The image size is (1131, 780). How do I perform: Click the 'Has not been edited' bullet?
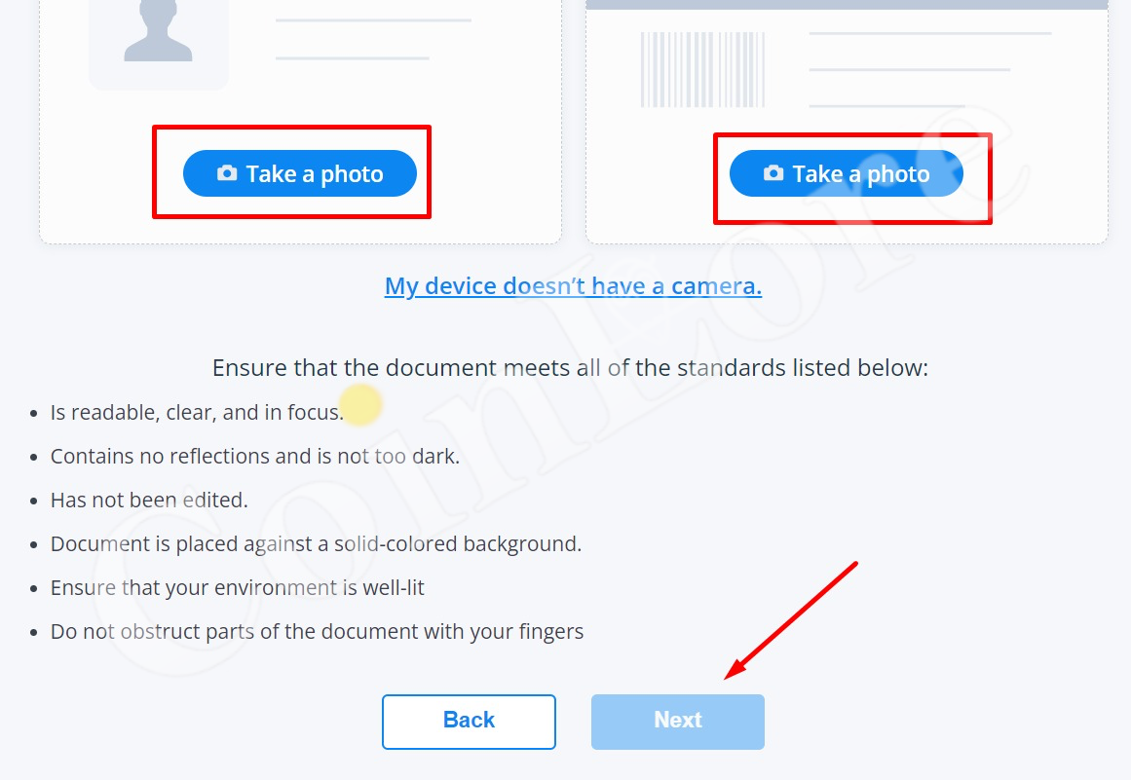[149, 501]
